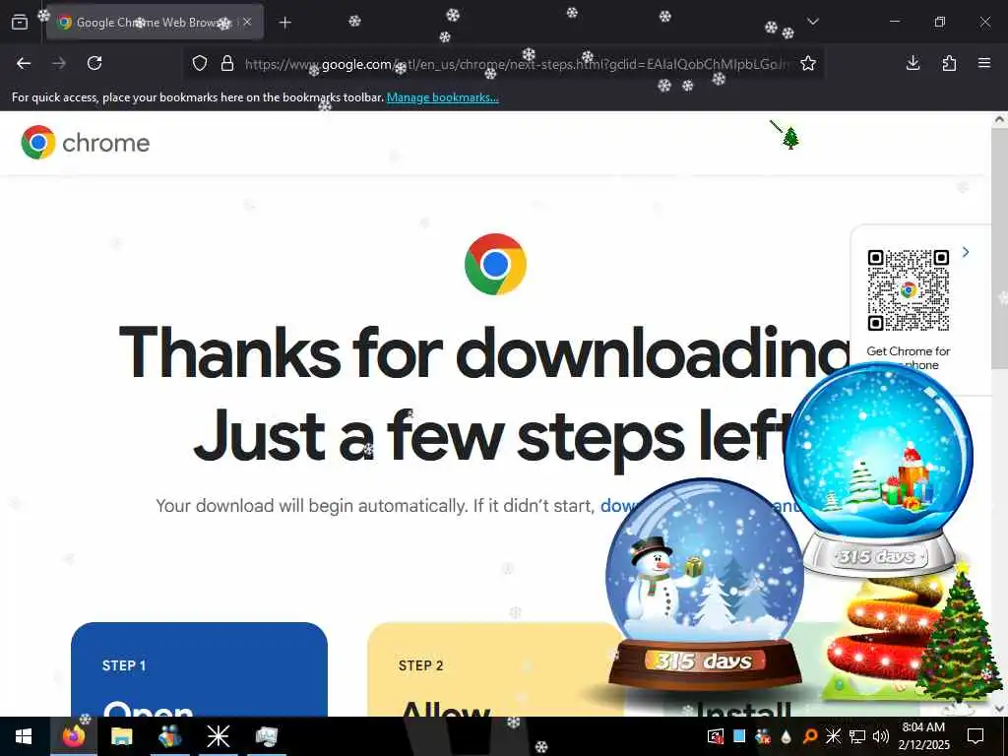Viewport: 1008px width, 756px height.
Task: Open the Firefox hamburger application menu
Action: (x=984, y=63)
